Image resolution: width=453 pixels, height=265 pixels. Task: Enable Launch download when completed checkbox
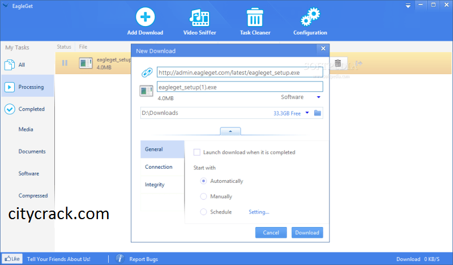196,152
